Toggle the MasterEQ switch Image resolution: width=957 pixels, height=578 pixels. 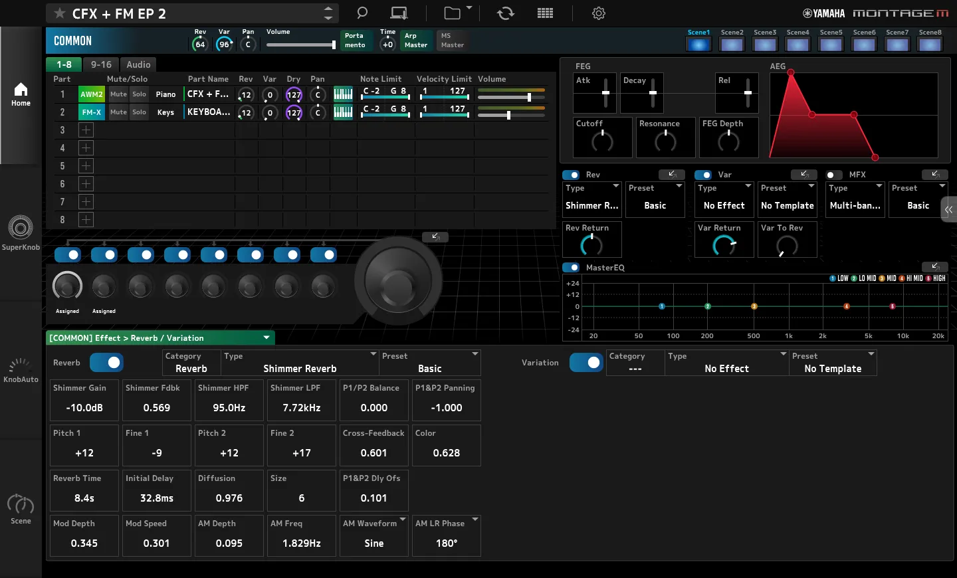(x=571, y=267)
